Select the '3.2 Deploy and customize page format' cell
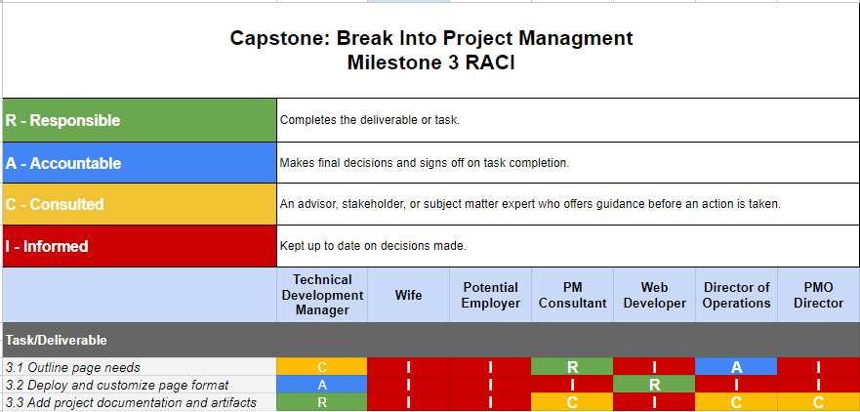This screenshot has width=860, height=412. (x=140, y=385)
